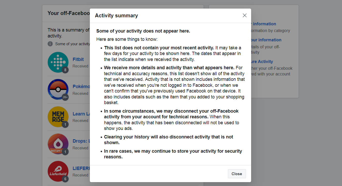Screen dimensions: 342x186
Task: Click the Memrise yellow app icon
Action: 58,117
